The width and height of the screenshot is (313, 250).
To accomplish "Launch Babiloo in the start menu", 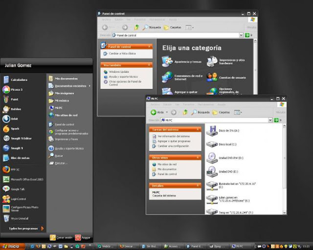I will pyautogui.click(x=12, y=109).
